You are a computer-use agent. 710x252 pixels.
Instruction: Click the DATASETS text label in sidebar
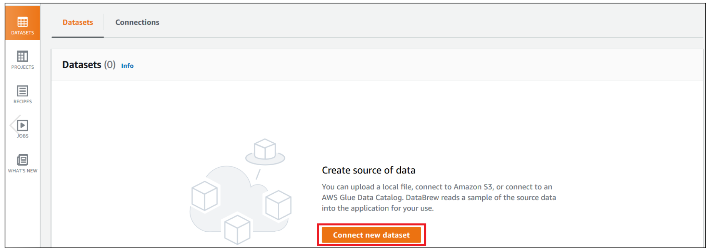pos(23,33)
